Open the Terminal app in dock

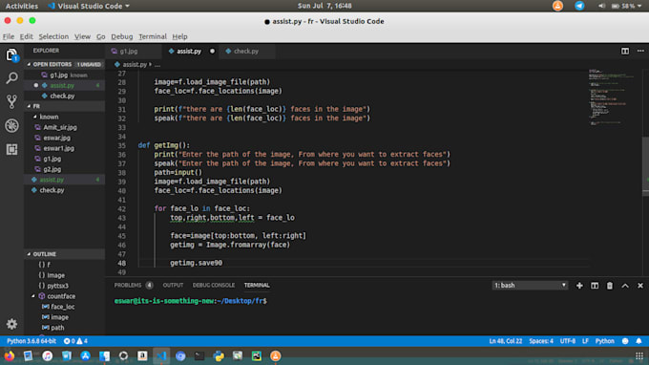[x=199, y=355]
